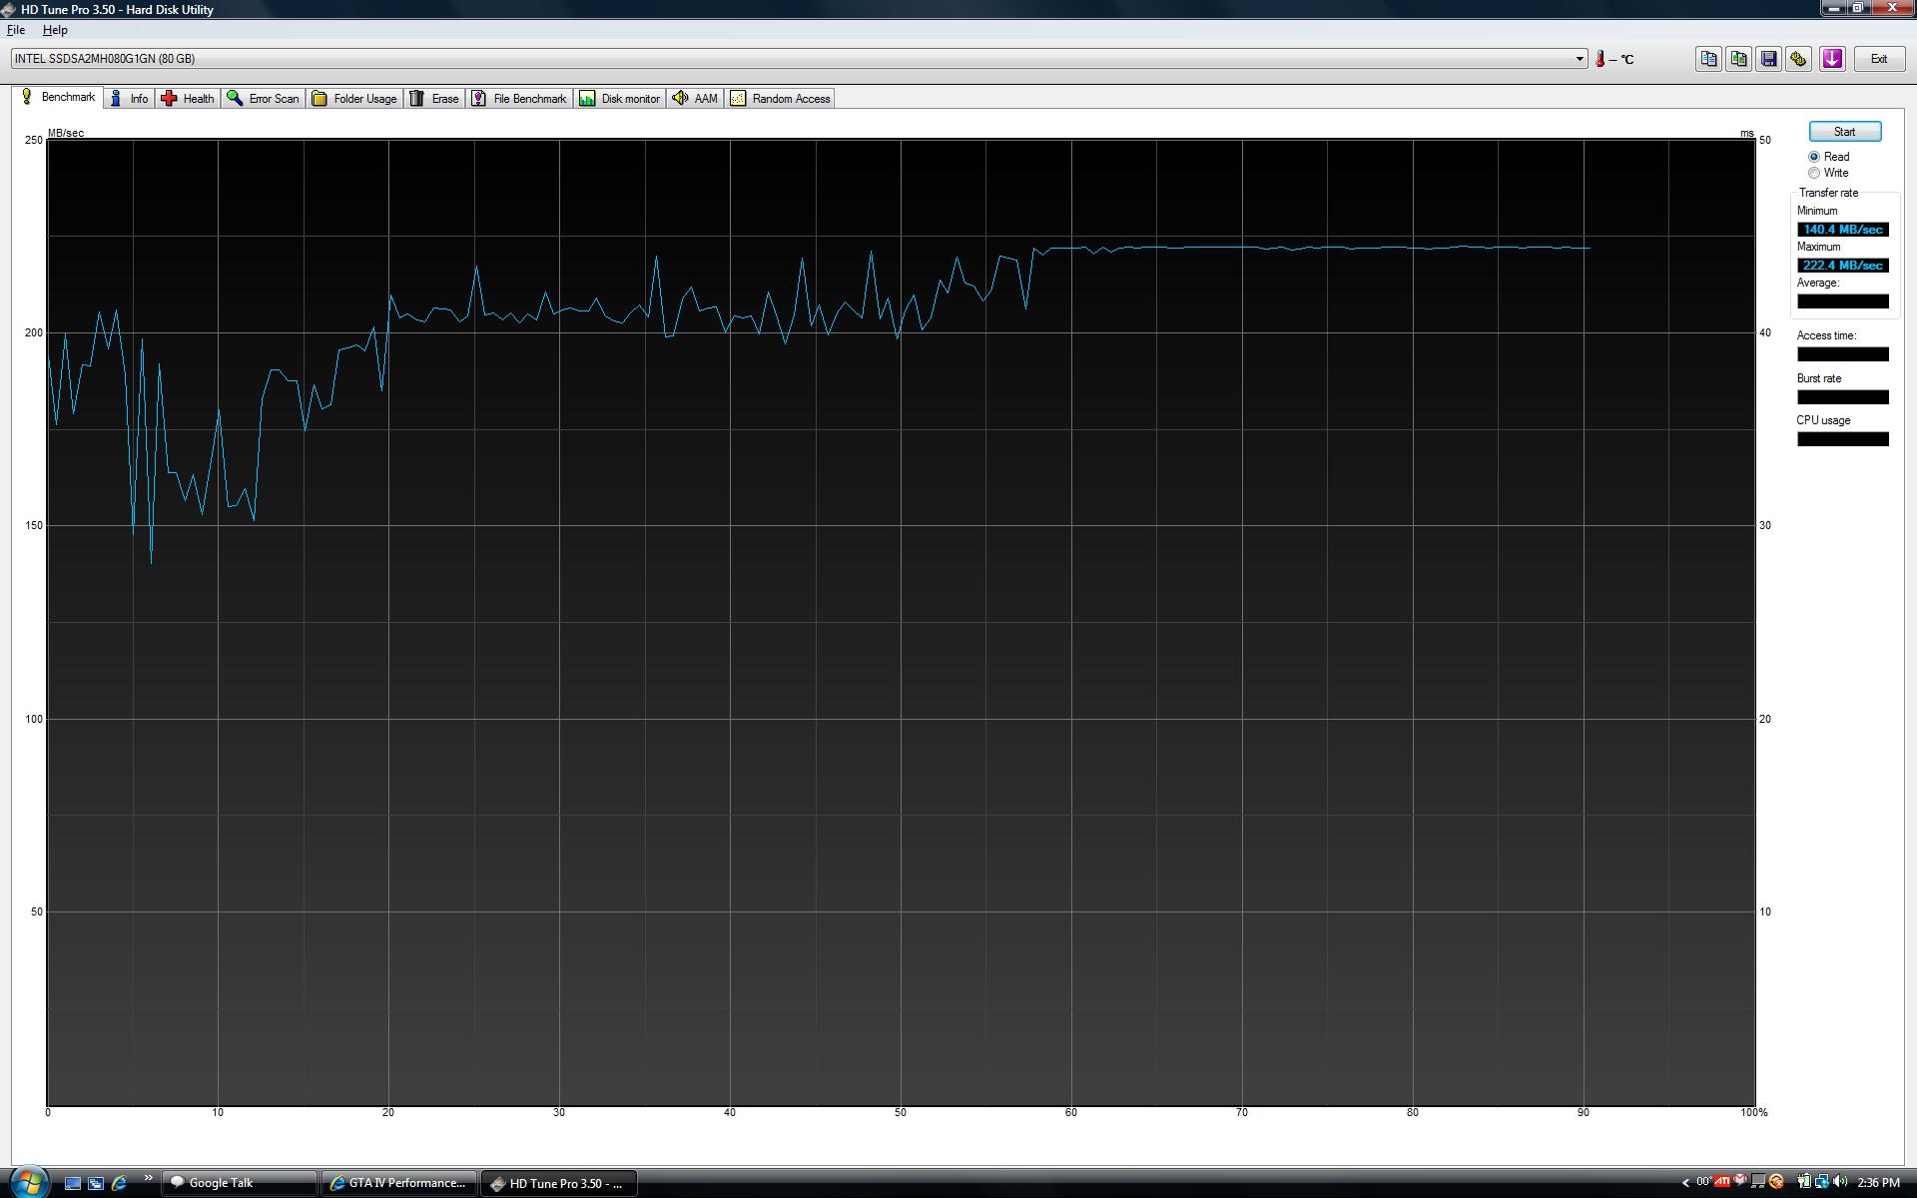Copy screenshot to clipboard icon
This screenshot has width=1917, height=1198.
coord(1738,59)
